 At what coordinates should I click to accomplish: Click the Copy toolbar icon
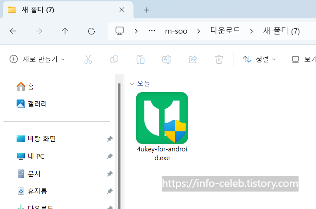(x=114, y=59)
